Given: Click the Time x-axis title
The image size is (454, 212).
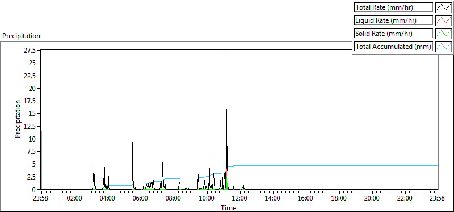Looking at the screenshot, I should click(229, 208).
